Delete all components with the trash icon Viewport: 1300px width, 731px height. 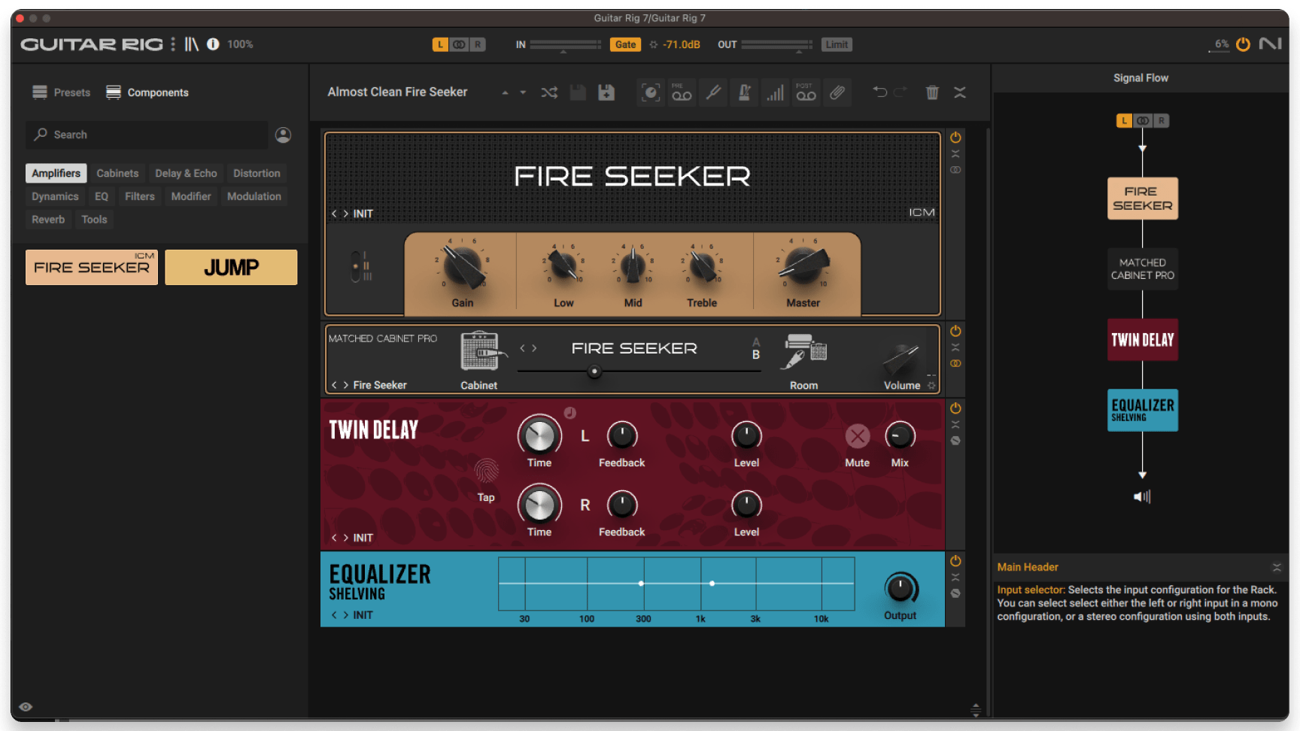(x=932, y=93)
